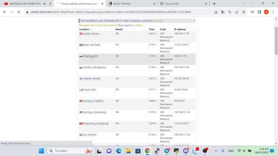Click the page vertical scrollbar thumb
This screenshot has width=278, height=156.
[276, 41]
